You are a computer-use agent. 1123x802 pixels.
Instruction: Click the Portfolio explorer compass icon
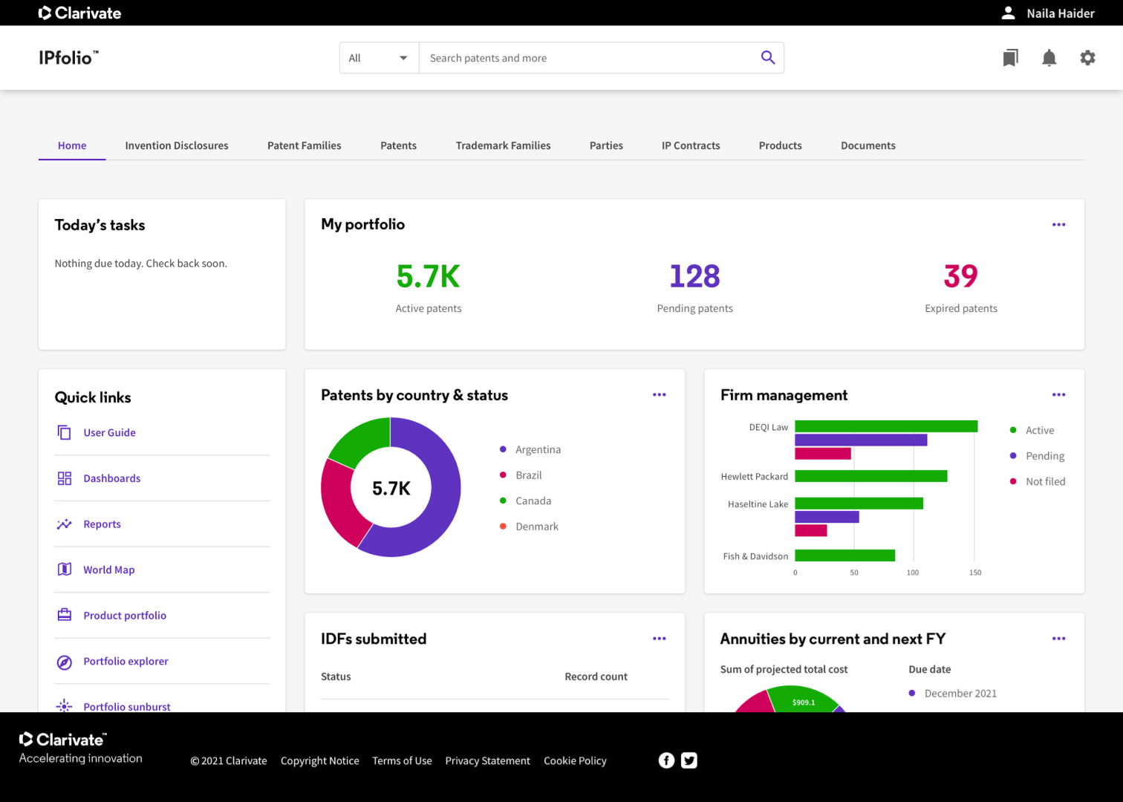pos(65,662)
